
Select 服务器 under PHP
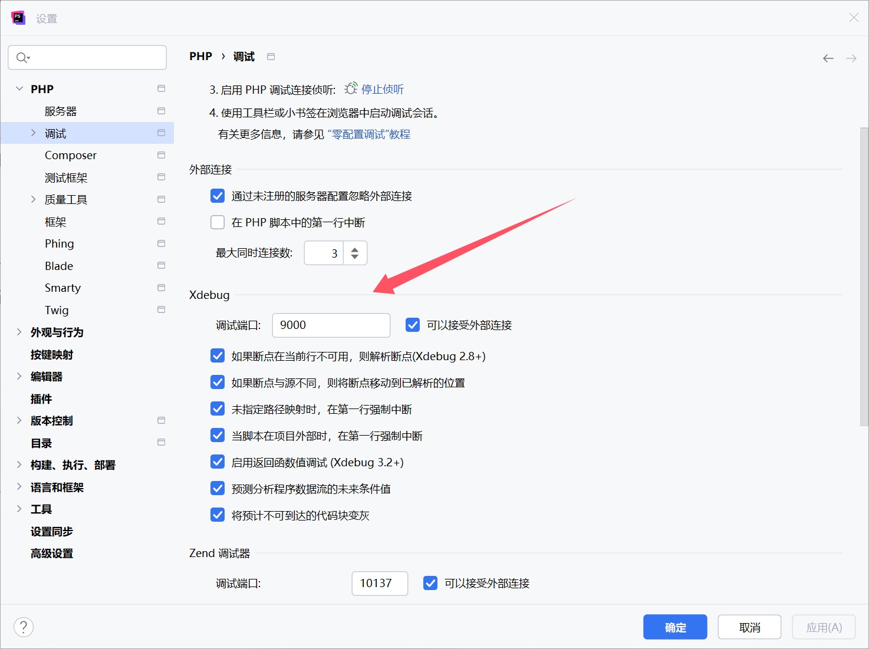[x=61, y=111]
